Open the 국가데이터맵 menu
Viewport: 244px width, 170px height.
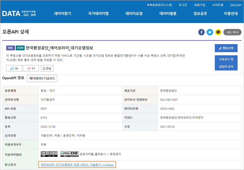(98, 14)
